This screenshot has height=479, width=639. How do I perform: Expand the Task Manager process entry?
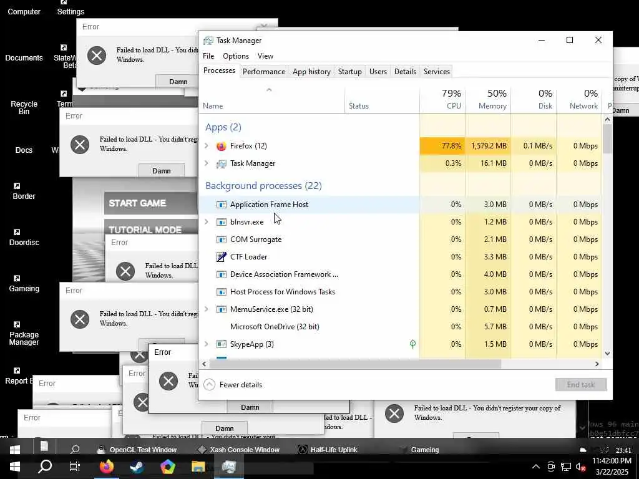[x=206, y=163]
